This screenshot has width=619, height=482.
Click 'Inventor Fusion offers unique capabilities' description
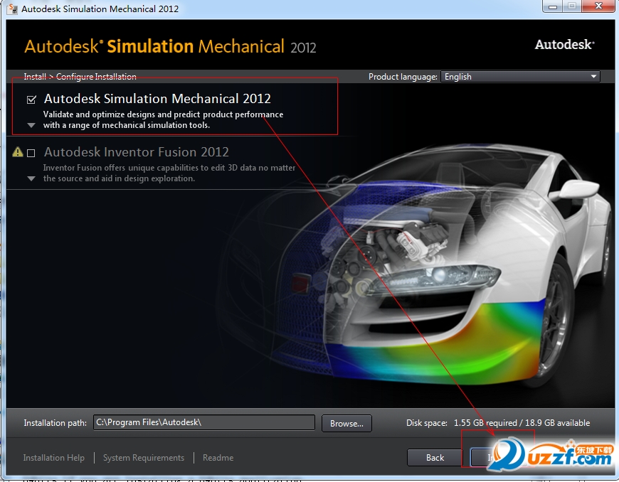(169, 173)
